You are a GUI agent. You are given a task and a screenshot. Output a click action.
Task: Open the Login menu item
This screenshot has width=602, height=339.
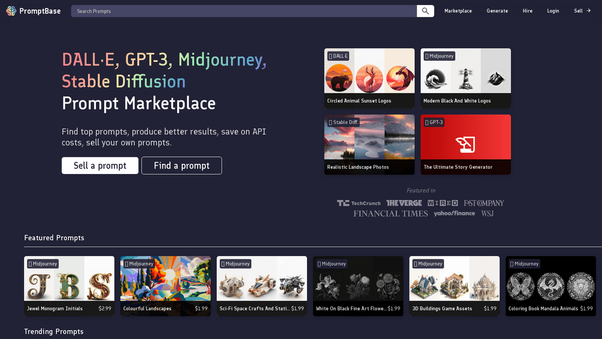[x=553, y=11]
